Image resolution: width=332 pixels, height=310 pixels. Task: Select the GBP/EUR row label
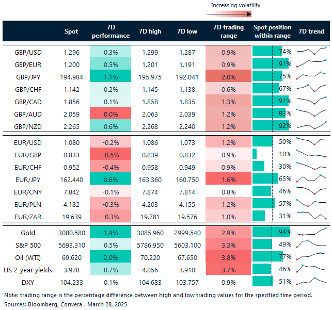coord(28,64)
